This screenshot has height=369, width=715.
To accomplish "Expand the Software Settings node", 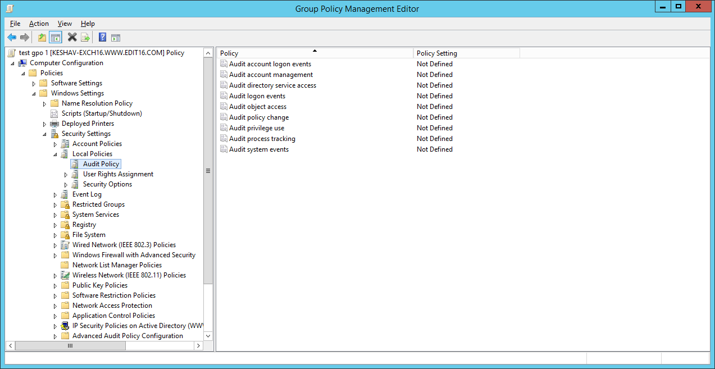I will pos(34,83).
